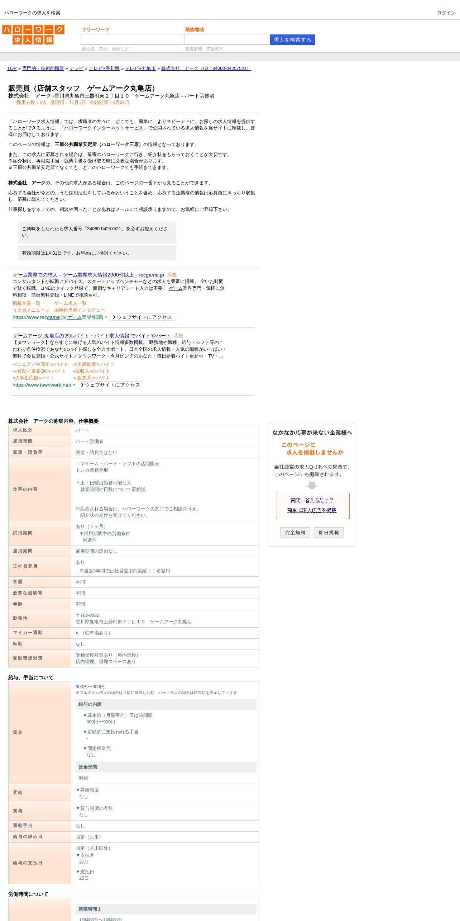Click 質問に答えるだけで link
460x921 pixels.
[312, 501]
